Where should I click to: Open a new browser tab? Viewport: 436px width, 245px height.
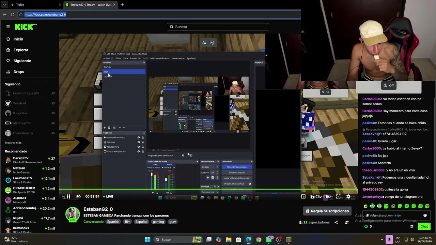tap(122, 5)
